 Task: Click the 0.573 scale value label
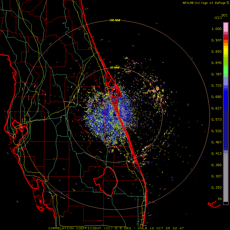216,120
